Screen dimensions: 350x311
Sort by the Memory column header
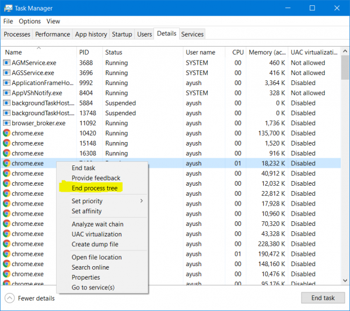pos(267,52)
